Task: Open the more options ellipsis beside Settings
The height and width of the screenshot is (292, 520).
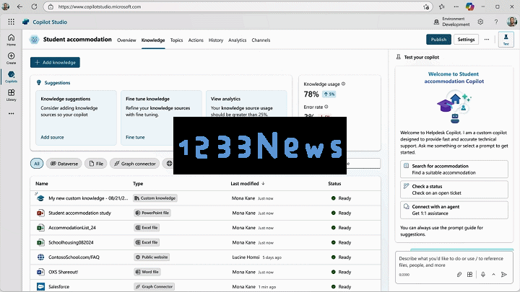Action: tap(487, 40)
